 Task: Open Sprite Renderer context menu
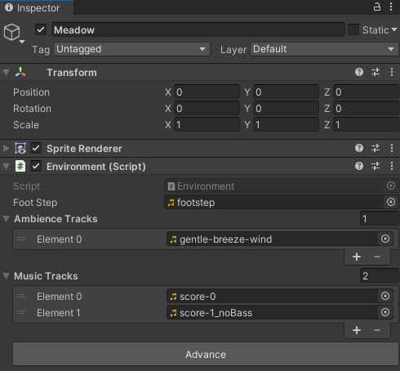[x=392, y=148]
